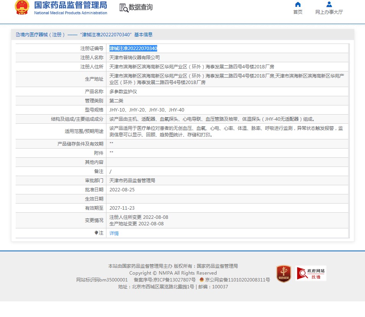
Task: Click the document icon before 境内医疗器械
Action: pyautogui.click(x=18, y=35)
